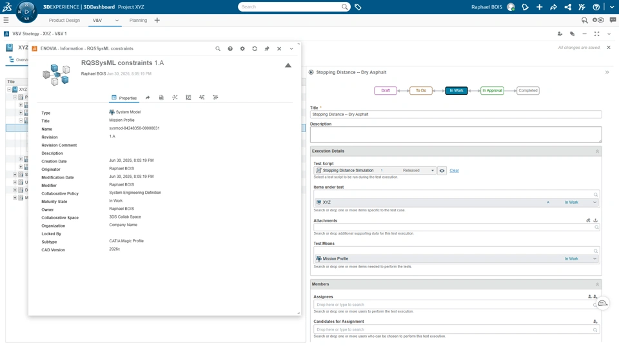Click the top bar Add plus icon
Screen dimensions: 619x348
[539, 6]
